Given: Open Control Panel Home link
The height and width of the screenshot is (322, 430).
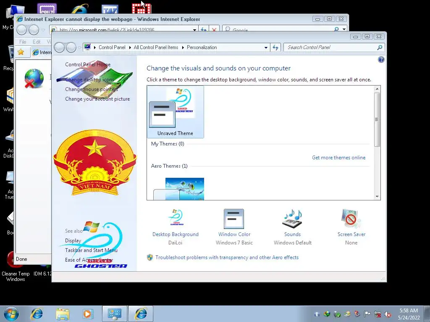Looking at the screenshot, I should point(88,64).
